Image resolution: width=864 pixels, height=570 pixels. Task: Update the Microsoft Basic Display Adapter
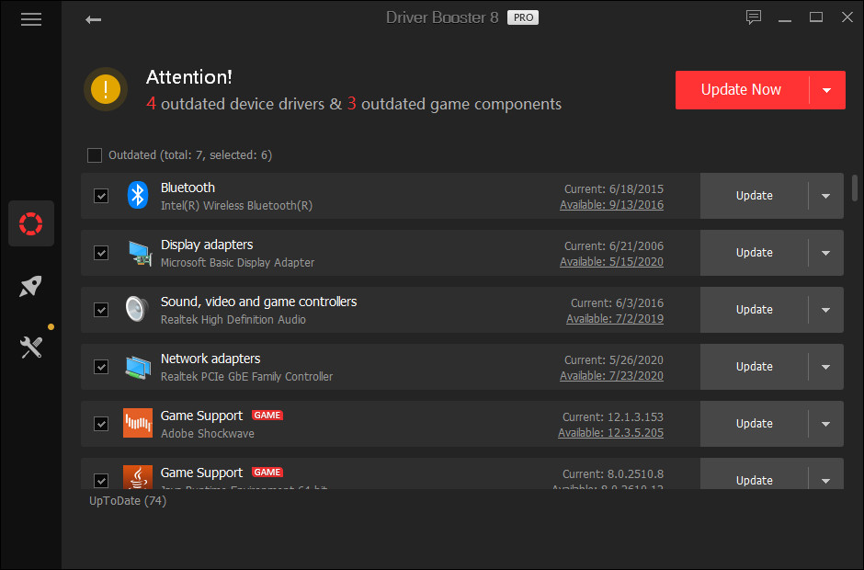click(754, 253)
